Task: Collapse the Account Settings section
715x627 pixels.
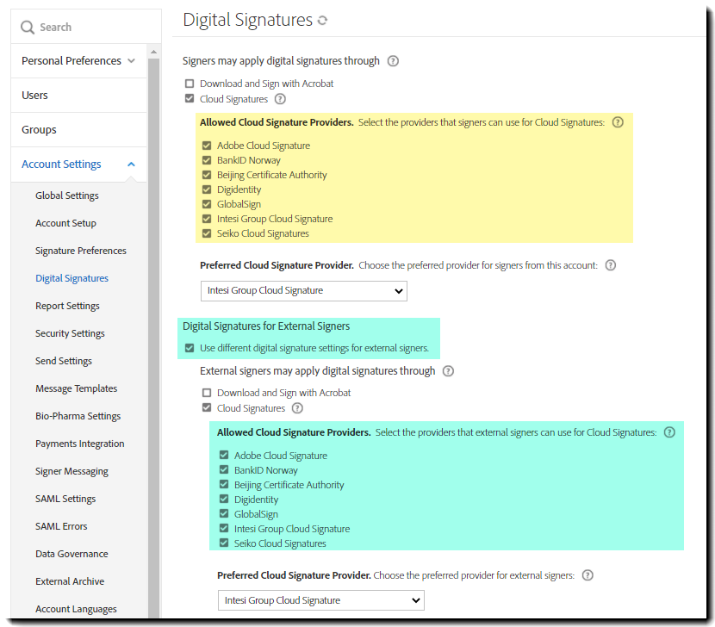Action: [x=131, y=165]
